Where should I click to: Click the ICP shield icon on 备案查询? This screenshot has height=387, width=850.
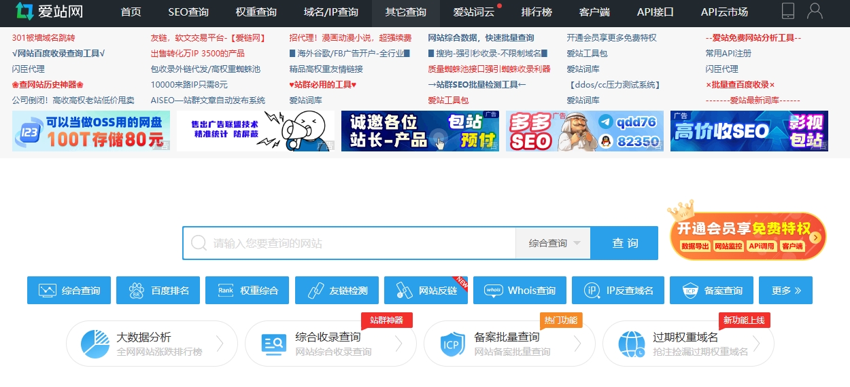690,291
